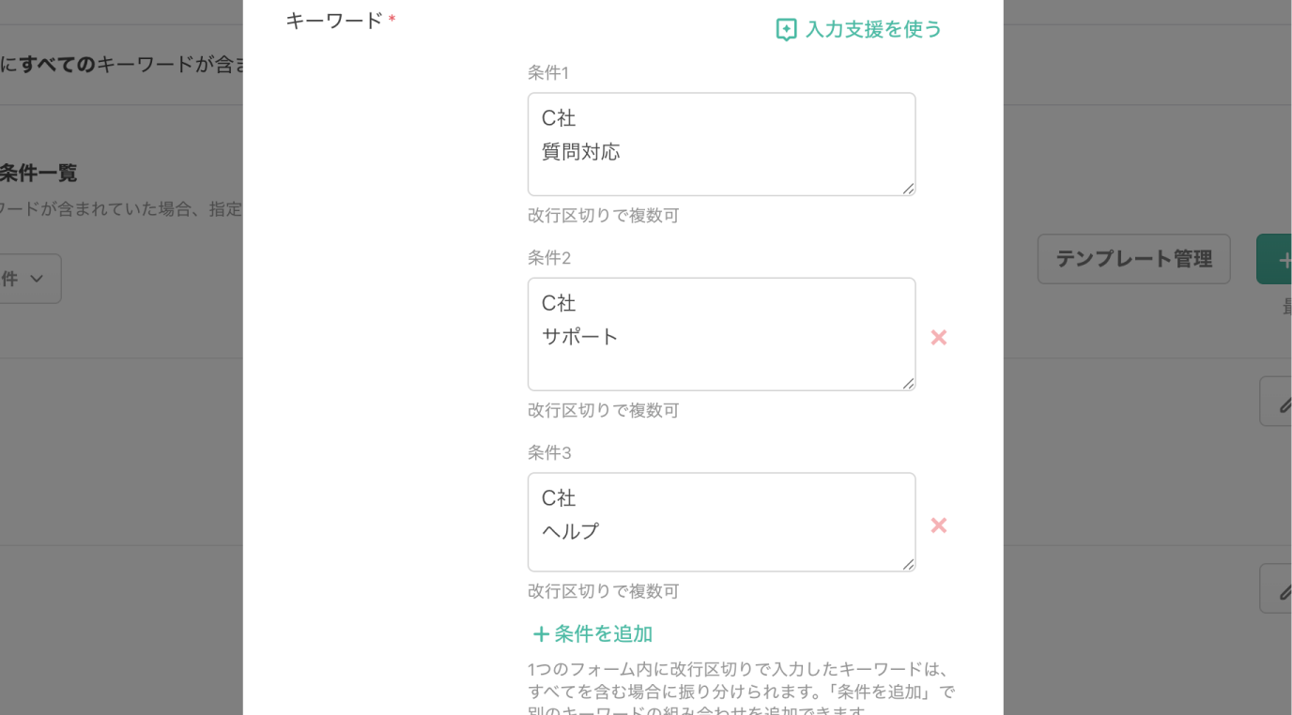
Task: Click the plus icon next to 条件を追加
Action: 541,633
